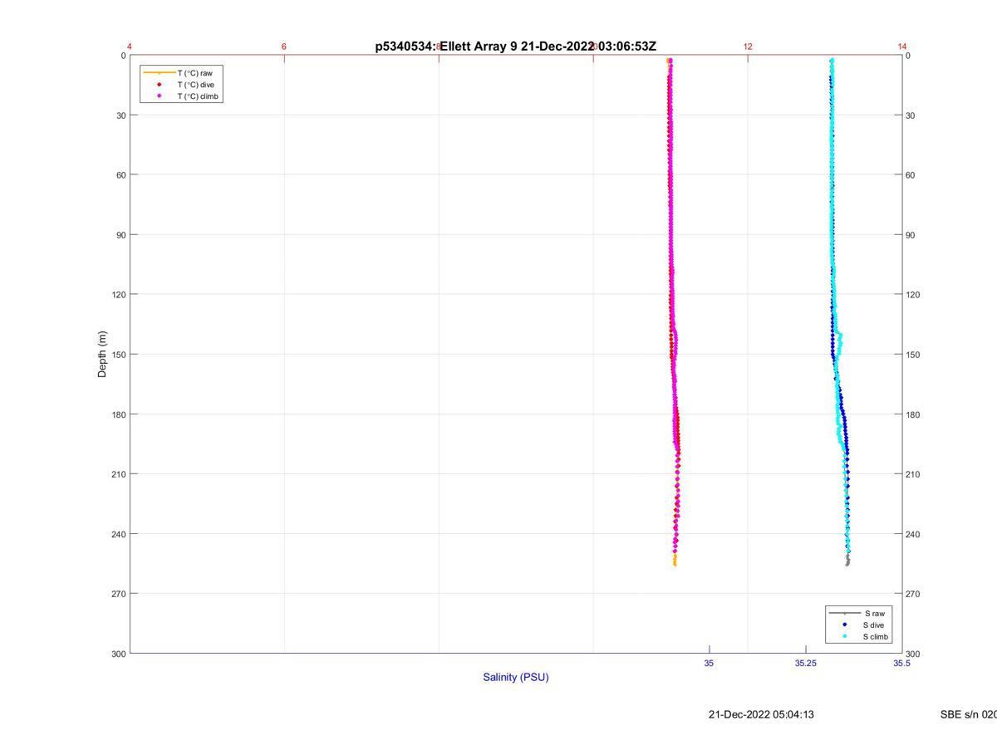Screen dimensions: 997x735
Task: Click the left-axis depth label '270'
Action: pyautogui.click(x=119, y=594)
